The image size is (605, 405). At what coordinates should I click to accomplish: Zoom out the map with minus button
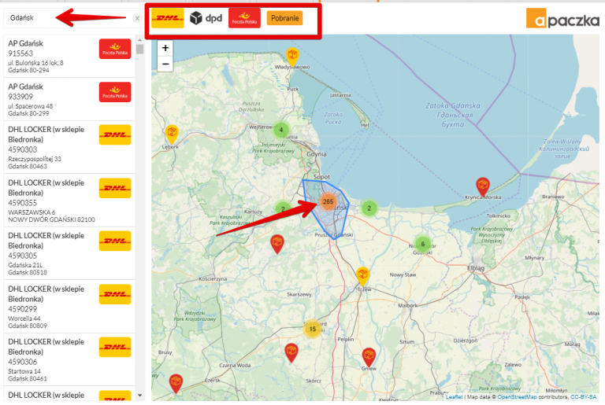(x=165, y=64)
